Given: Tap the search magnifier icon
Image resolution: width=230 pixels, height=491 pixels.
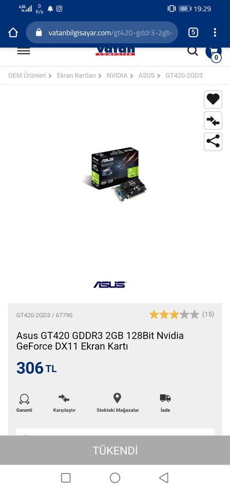Looking at the screenshot, I should [x=193, y=51].
